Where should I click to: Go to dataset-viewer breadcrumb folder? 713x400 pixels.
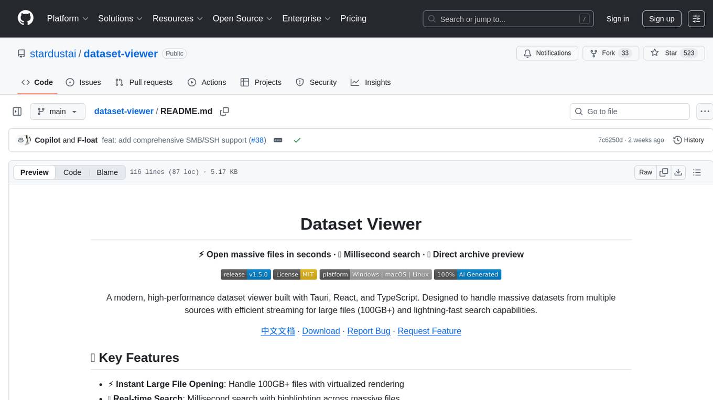124,112
